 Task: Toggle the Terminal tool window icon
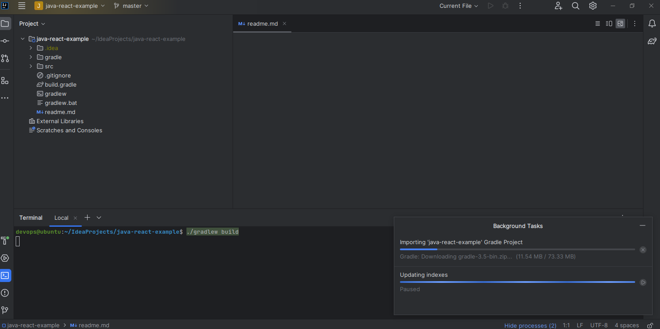[5, 275]
